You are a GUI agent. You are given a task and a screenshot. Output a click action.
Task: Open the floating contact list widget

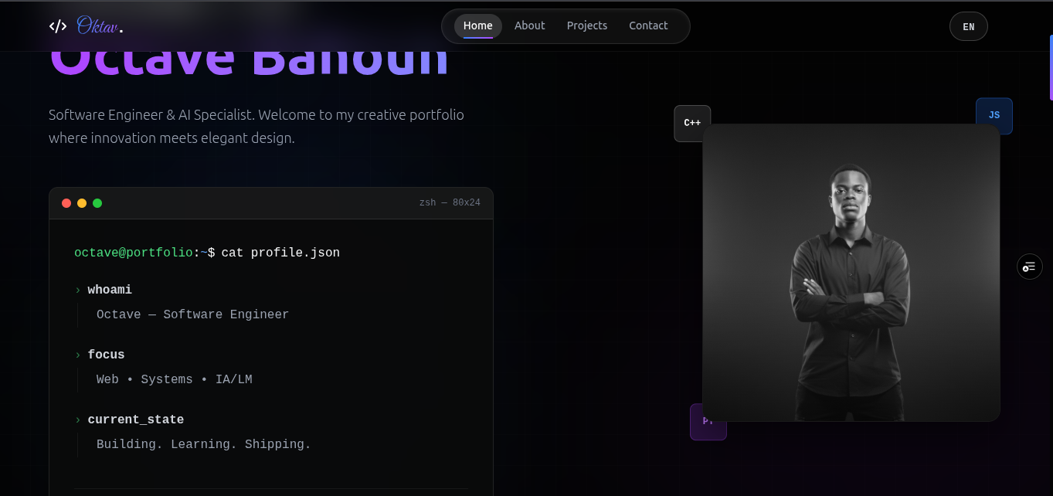pos(1028,267)
